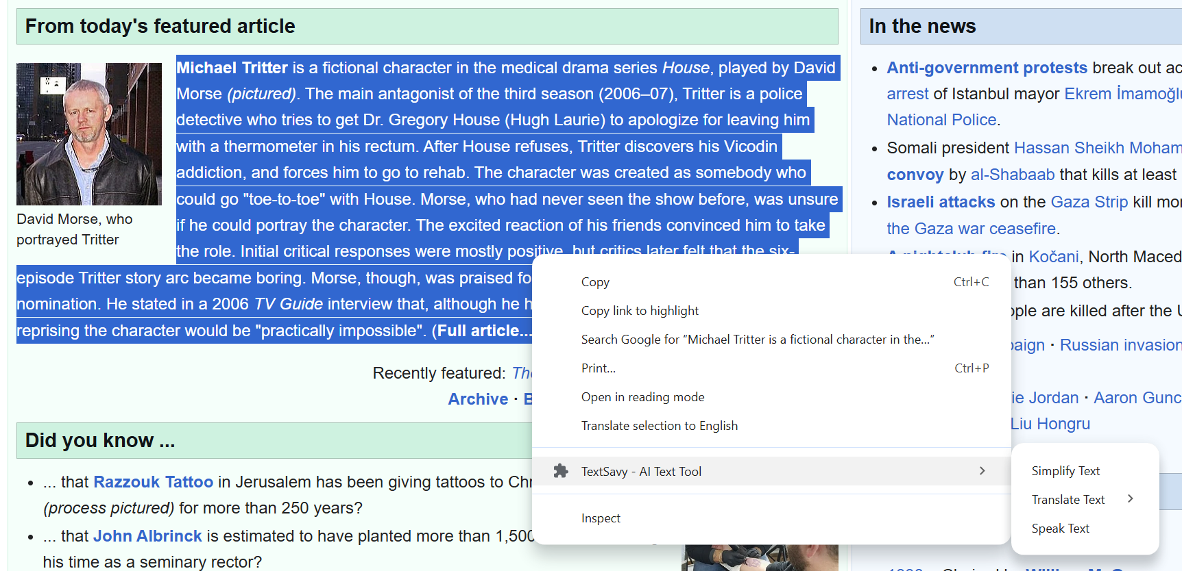The image size is (1182, 571).
Task: Open the Michael Tritter article link
Action: (232, 68)
